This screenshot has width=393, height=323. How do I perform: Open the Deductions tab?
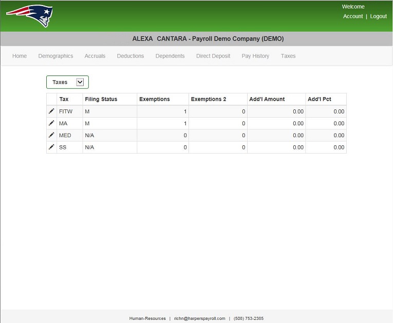point(130,56)
